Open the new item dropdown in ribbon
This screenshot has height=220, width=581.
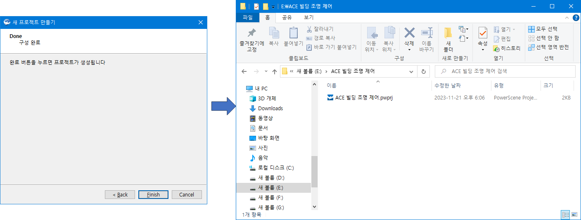[463, 29]
